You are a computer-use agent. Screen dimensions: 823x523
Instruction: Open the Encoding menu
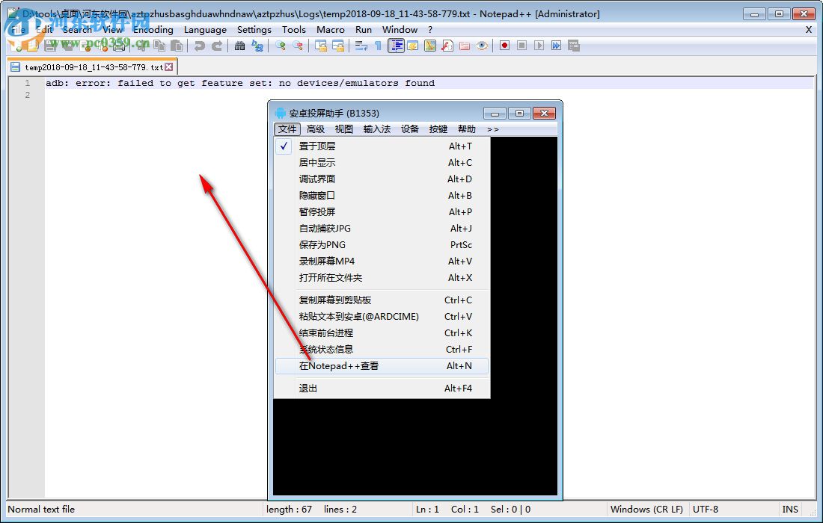153,30
